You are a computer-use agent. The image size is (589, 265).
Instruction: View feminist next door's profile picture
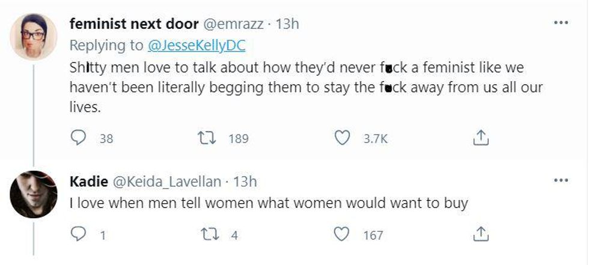point(34,37)
